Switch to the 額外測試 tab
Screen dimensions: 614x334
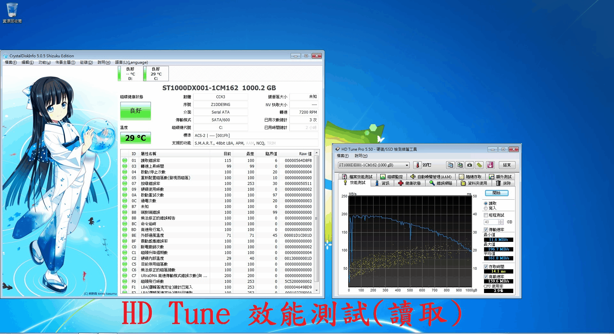coord(500,177)
